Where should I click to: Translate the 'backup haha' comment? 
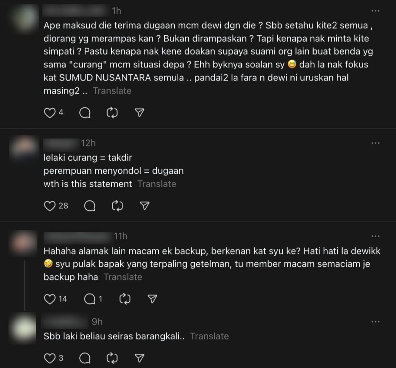pyautogui.click(x=123, y=277)
